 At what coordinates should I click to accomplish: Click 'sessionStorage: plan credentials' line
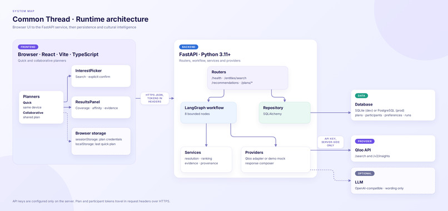click(x=98, y=139)
